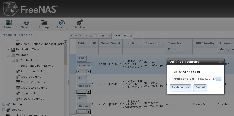This screenshot has width=234, height=116.
Task: Click the Volumes tree icon
Action: 13,55
